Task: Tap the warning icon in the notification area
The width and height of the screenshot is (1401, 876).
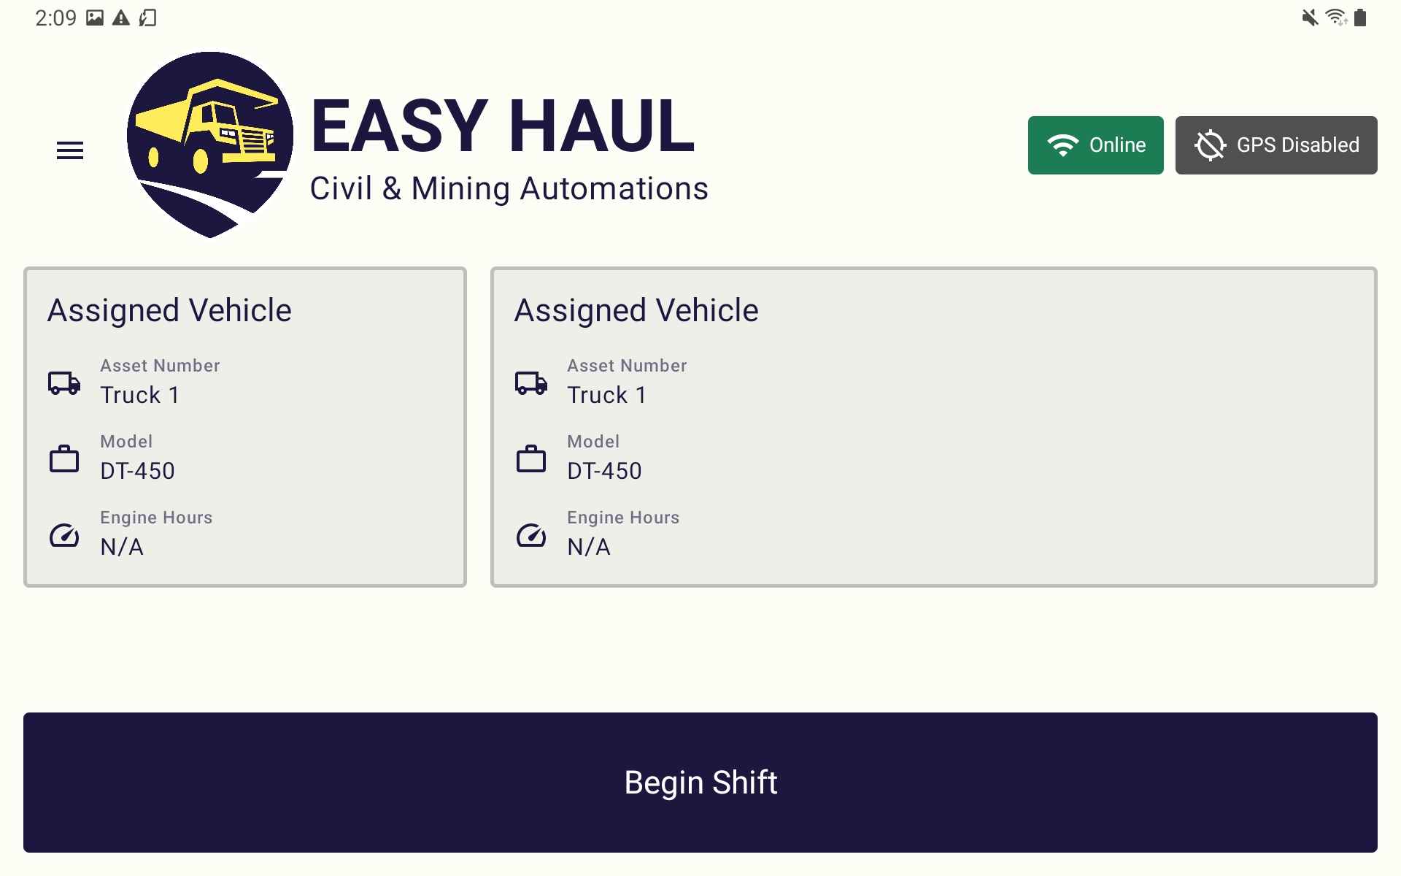Action: (119, 18)
